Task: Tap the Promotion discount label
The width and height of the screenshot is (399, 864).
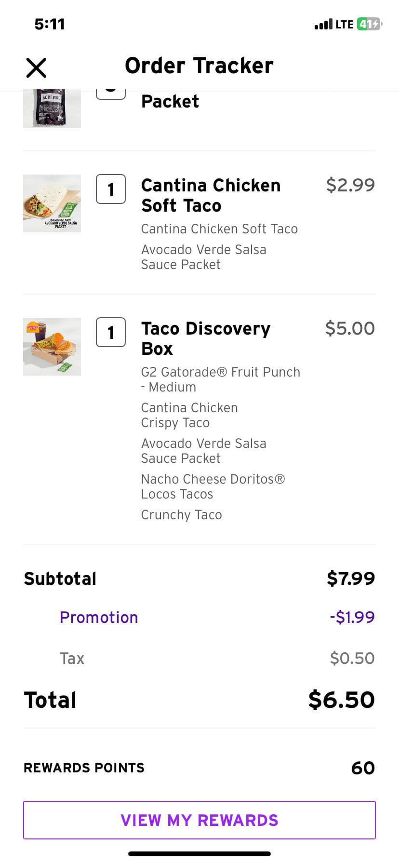Action: click(x=99, y=617)
